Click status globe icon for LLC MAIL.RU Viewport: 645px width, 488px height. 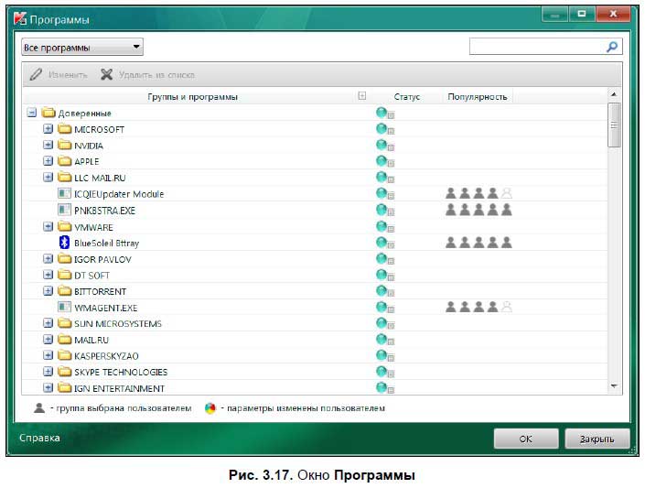tap(382, 177)
